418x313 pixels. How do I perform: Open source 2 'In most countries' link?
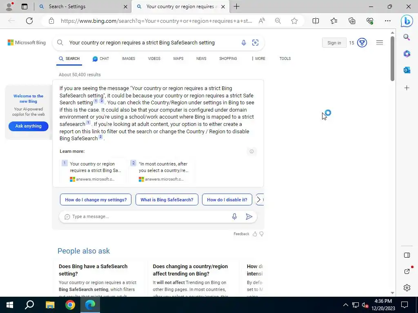[161, 172]
